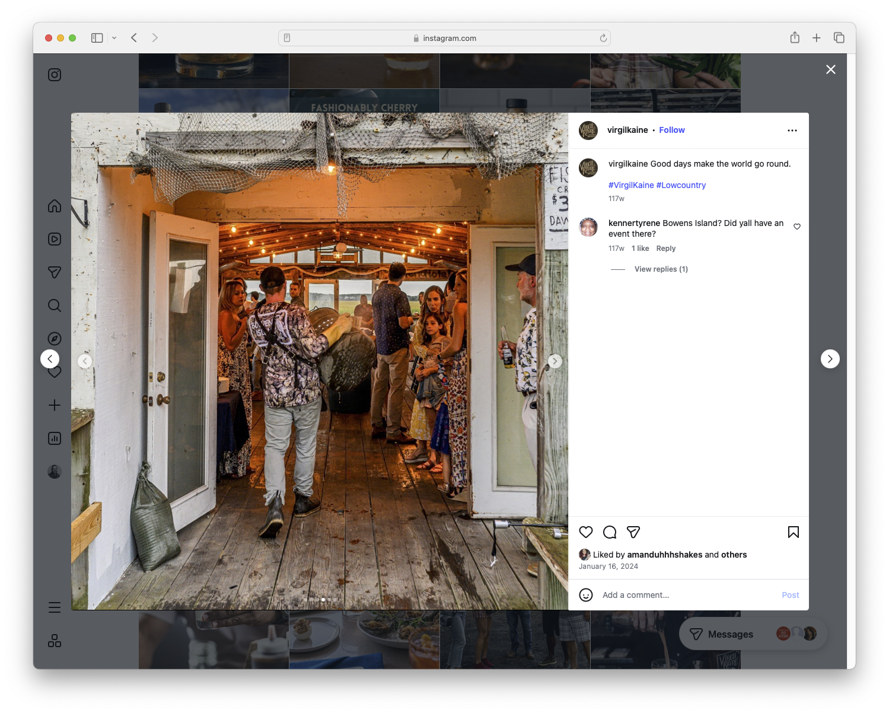
Task: Save post with bookmark icon
Action: click(794, 532)
